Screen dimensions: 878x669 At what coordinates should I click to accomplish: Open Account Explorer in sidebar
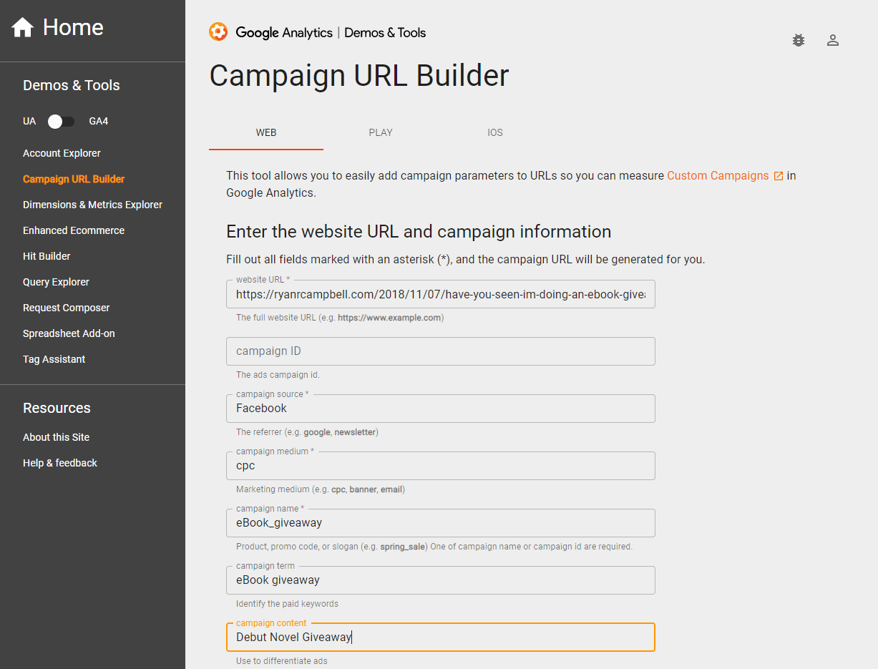click(x=62, y=153)
